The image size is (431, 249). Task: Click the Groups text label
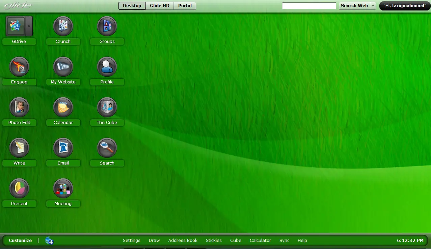pos(107,42)
